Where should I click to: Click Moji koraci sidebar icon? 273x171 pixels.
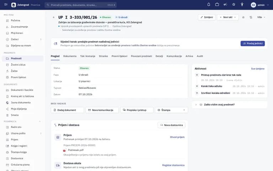7,33
